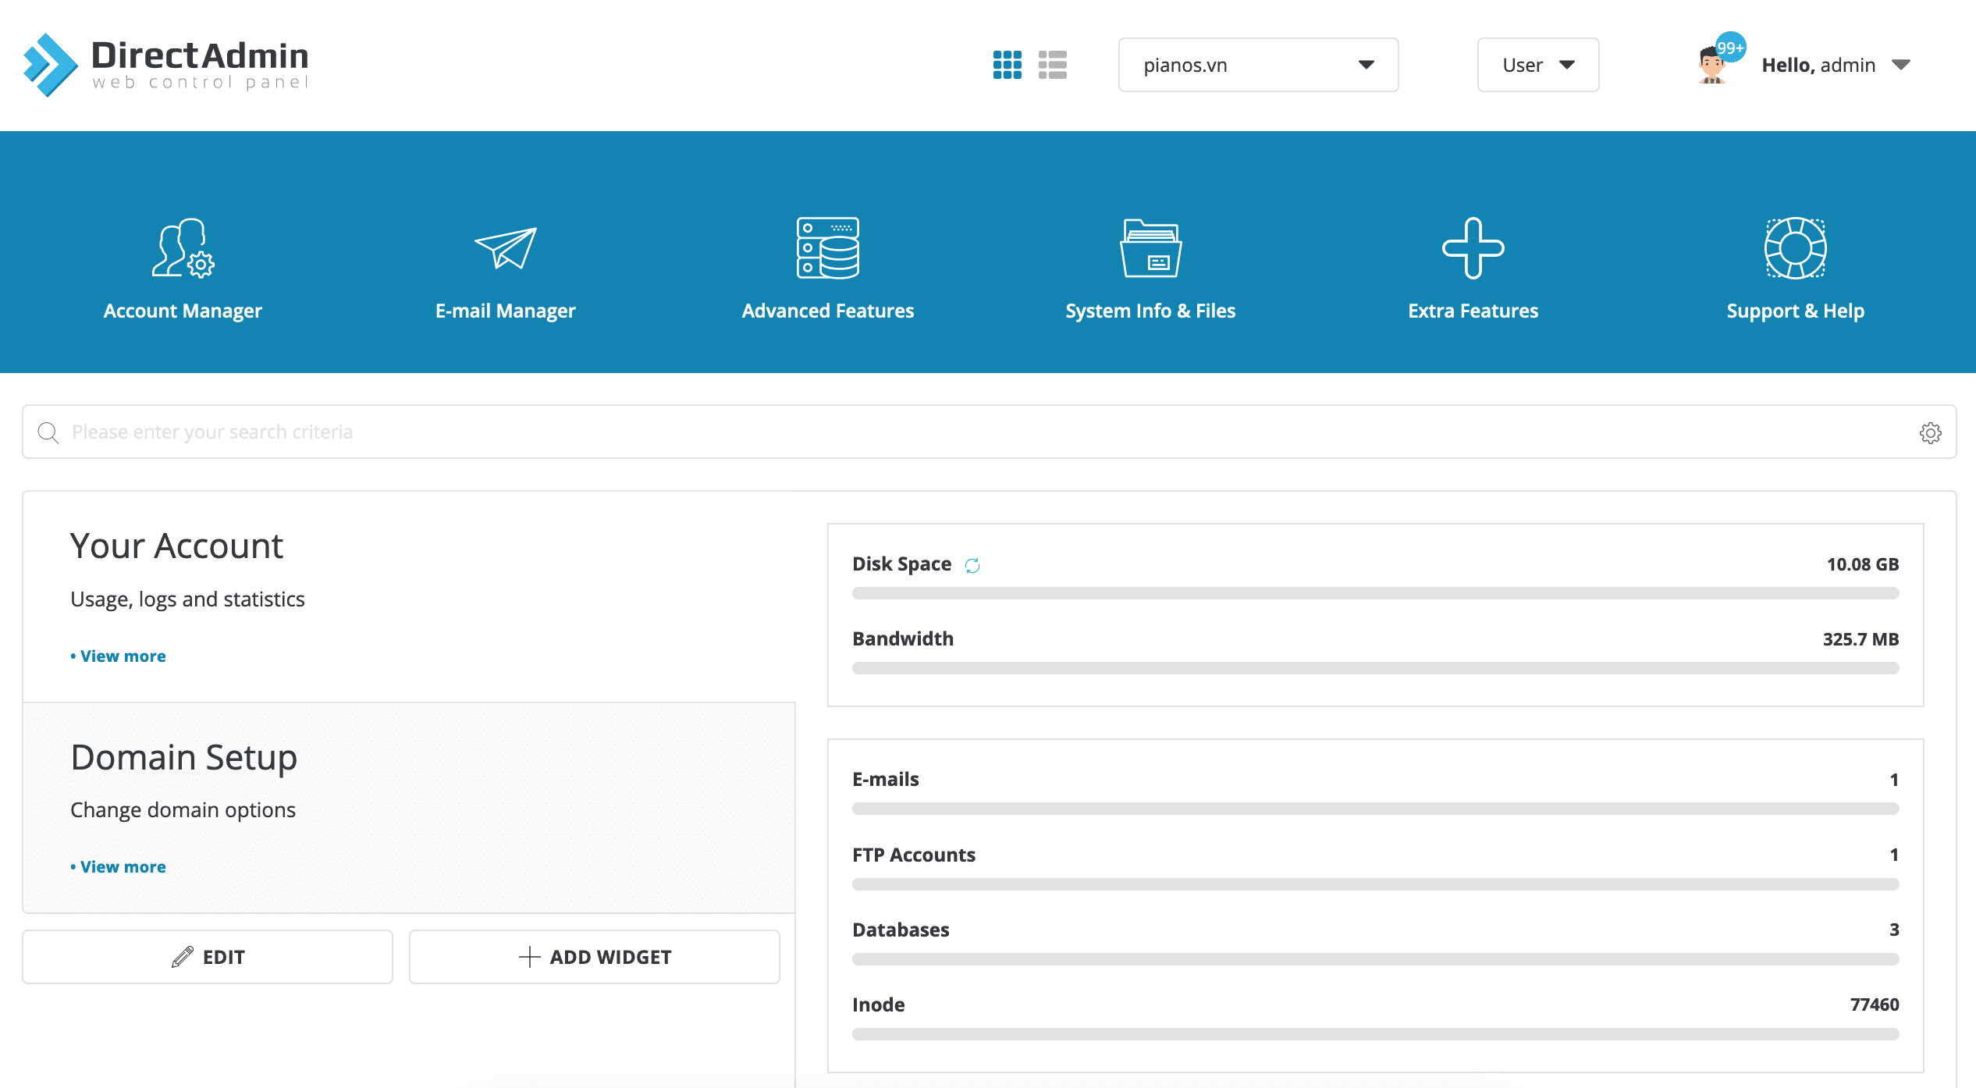Viewport: 1976px width, 1088px height.
Task: Refresh the Disk Space usage
Action: (972, 564)
